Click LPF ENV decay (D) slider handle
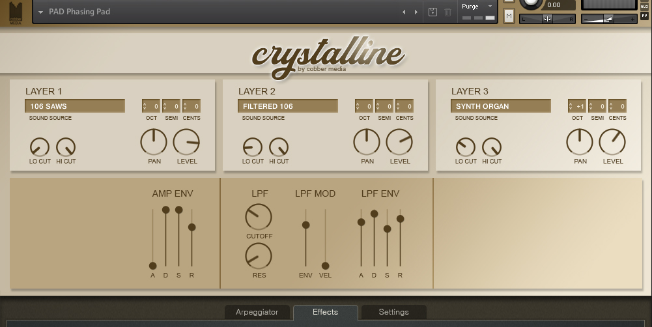This screenshot has height=327, width=652. click(x=375, y=214)
